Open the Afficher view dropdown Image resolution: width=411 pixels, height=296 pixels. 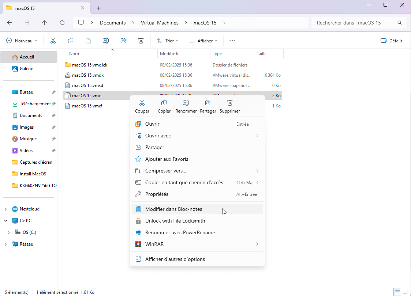tap(203, 41)
